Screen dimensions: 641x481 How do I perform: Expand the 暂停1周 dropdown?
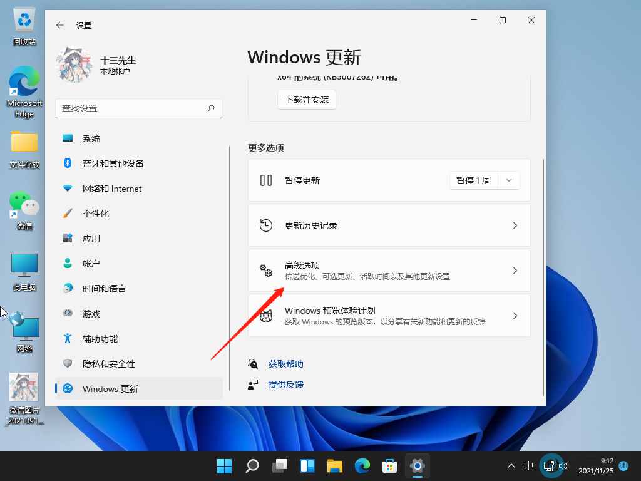(x=508, y=180)
